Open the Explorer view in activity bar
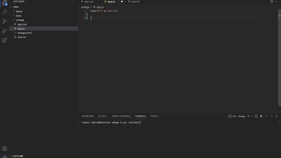This screenshot has width=281, height=158. point(5,3)
